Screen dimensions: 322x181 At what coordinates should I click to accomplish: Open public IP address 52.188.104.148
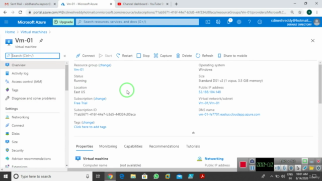(x=210, y=92)
